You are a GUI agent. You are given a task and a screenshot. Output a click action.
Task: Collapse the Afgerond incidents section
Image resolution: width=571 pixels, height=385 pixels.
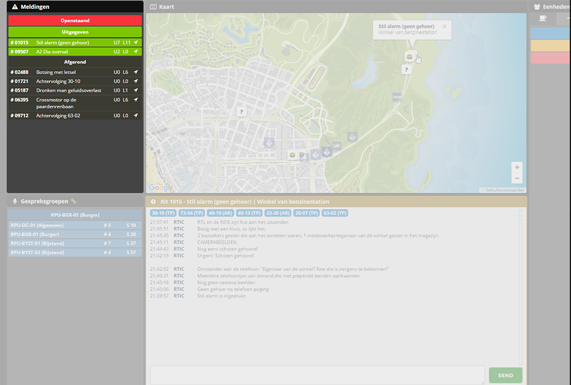click(75, 62)
